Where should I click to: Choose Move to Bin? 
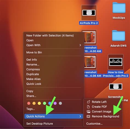(34, 52)
